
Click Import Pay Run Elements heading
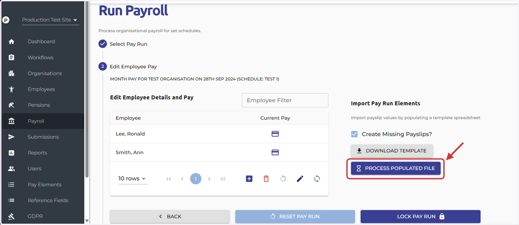(x=385, y=104)
